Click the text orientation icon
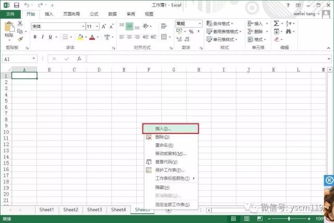Viewport: 334px width, 223px height. (x=146, y=26)
